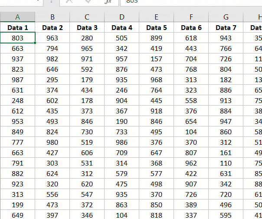Screen dimensions: 262x219
Task: Select the cell with value 957
Action: [x=121, y=59]
